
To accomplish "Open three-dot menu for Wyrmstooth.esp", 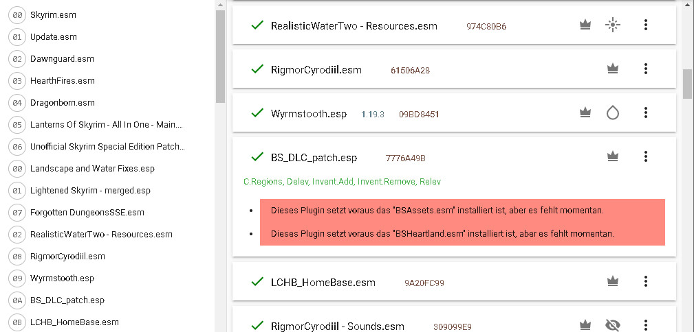I will [x=645, y=112].
